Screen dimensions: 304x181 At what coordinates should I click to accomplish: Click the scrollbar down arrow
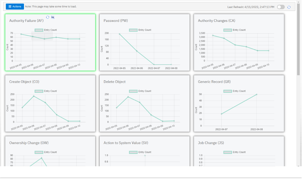[x=298, y=166]
